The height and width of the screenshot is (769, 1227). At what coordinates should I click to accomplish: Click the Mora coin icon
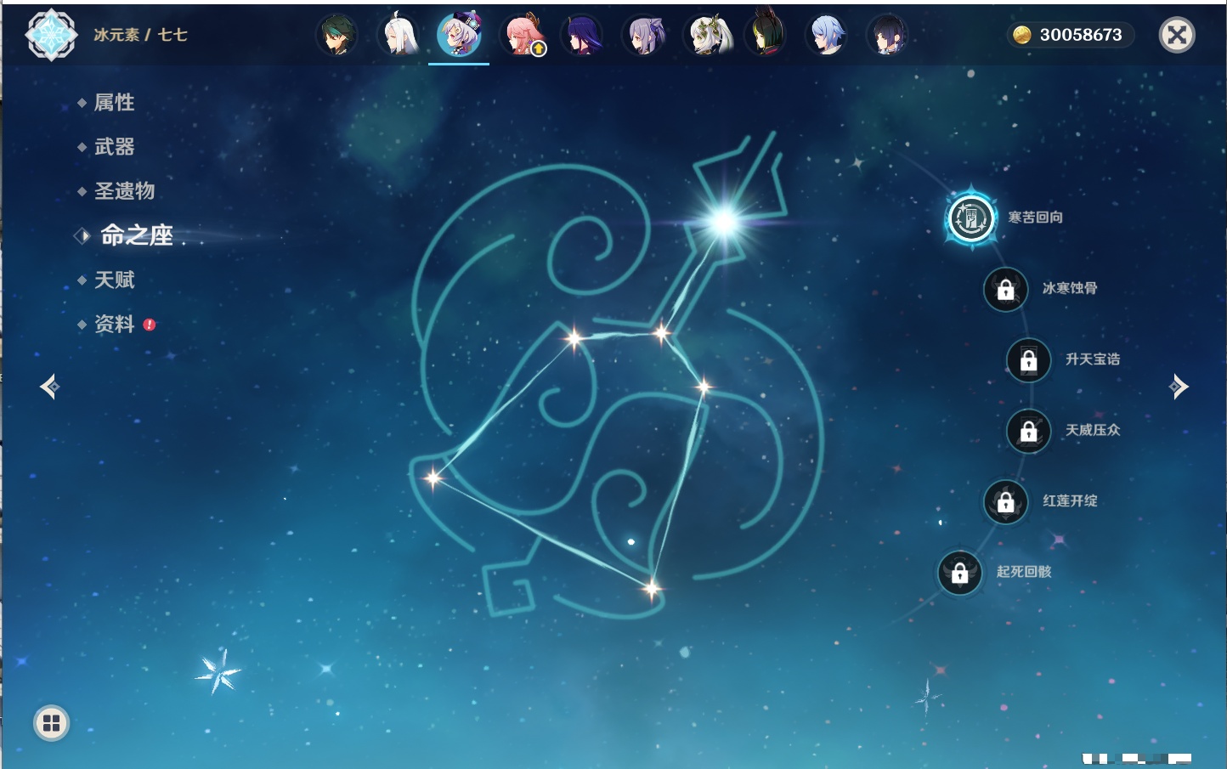tap(1021, 35)
